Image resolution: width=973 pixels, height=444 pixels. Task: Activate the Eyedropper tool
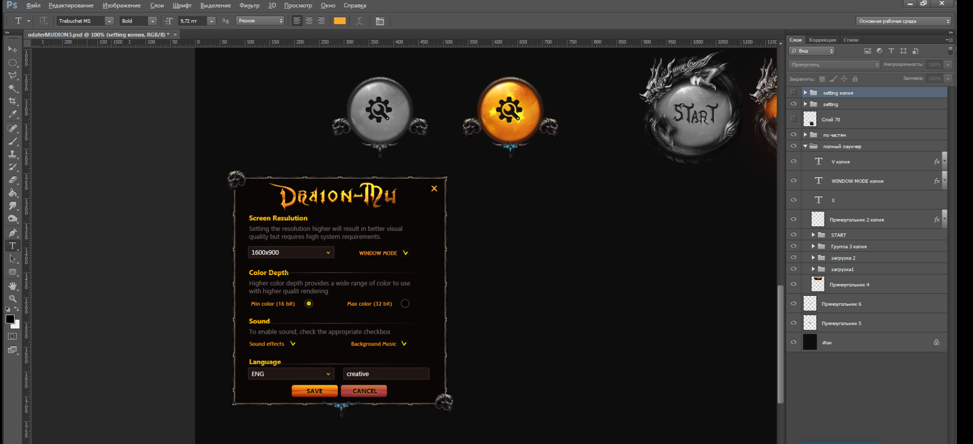point(12,114)
